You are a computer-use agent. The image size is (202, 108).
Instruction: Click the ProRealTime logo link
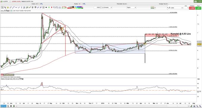point(7,75)
